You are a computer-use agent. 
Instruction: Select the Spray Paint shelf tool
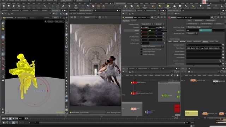[63, 6]
